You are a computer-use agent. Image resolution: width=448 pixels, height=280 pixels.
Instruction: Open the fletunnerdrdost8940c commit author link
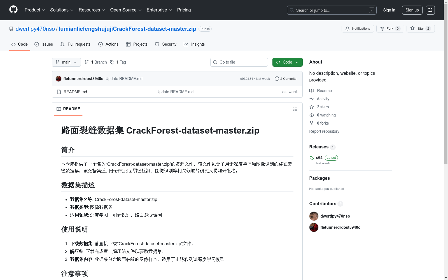tap(83, 79)
